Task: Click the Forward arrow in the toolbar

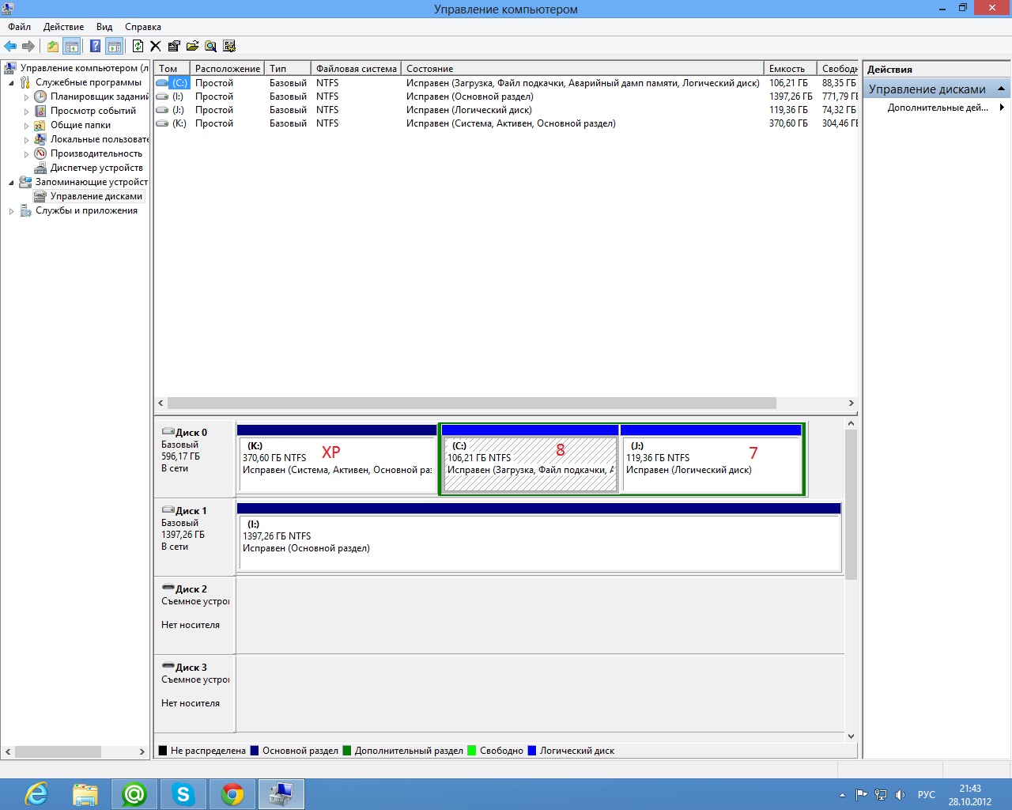Action: tap(28, 46)
